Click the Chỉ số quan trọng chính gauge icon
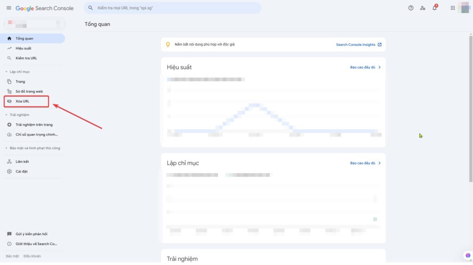Screen dimensions: 473x265 (9, 135)
